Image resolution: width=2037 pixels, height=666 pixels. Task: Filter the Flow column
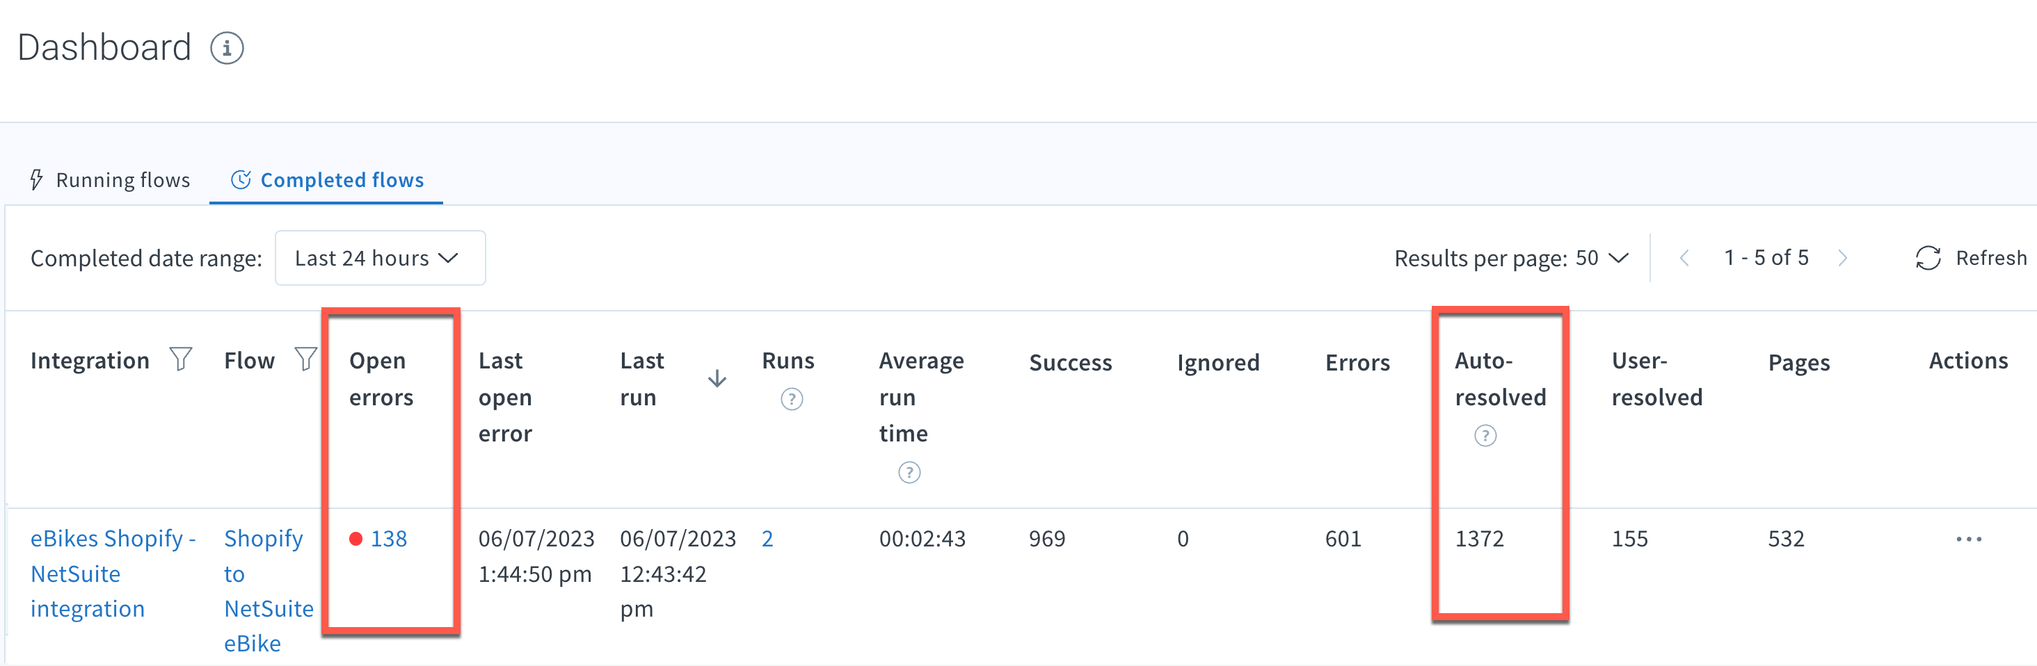point(305,359)
